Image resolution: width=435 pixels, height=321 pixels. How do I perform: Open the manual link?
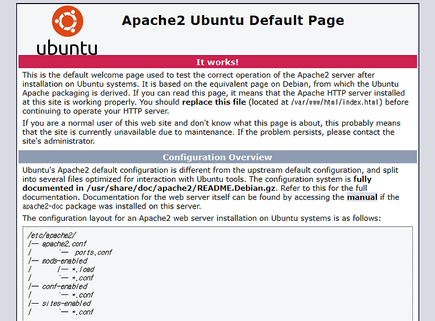pyautogui.click(x=362, y=197)
